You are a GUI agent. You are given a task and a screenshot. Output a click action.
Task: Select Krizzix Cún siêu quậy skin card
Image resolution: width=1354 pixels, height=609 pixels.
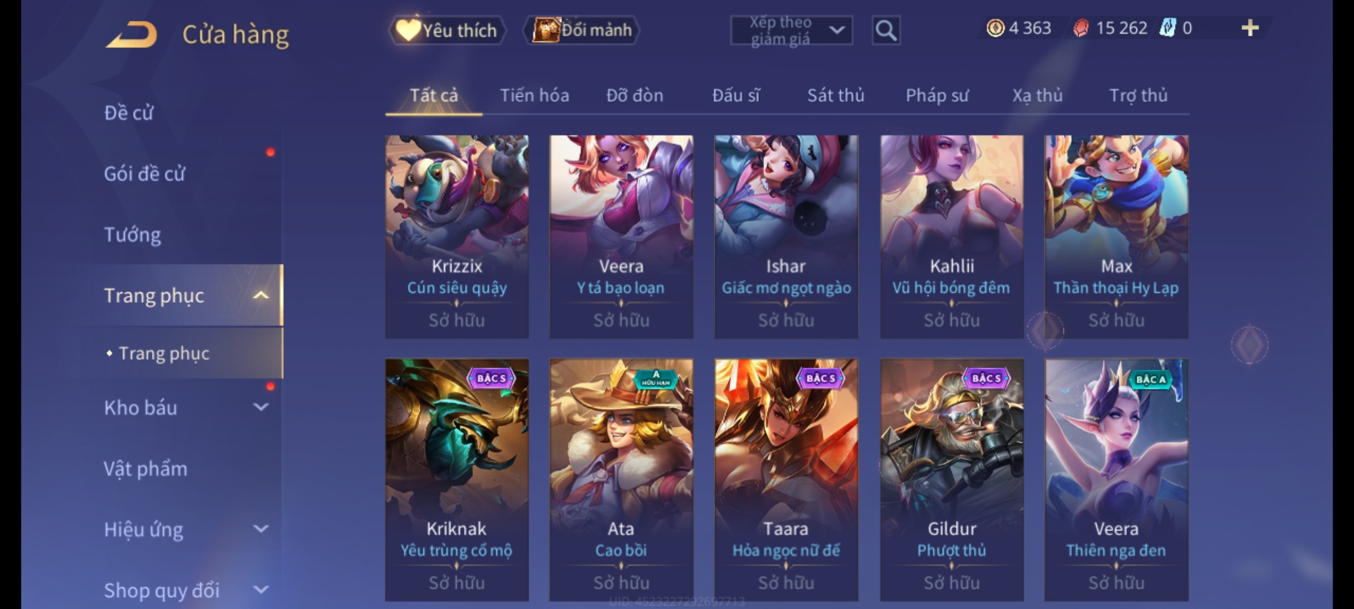(457, 237)
